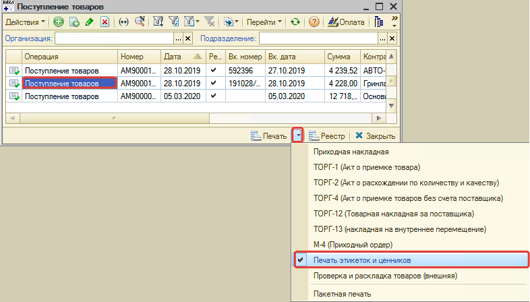Screen dimensions: 530x302
Task: Click the horizontal scroll right arrow
Action: tap(379, 118)
